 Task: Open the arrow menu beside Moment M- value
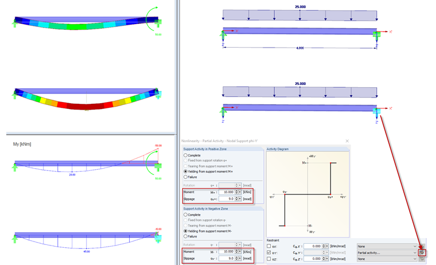[x=240, y=252]
